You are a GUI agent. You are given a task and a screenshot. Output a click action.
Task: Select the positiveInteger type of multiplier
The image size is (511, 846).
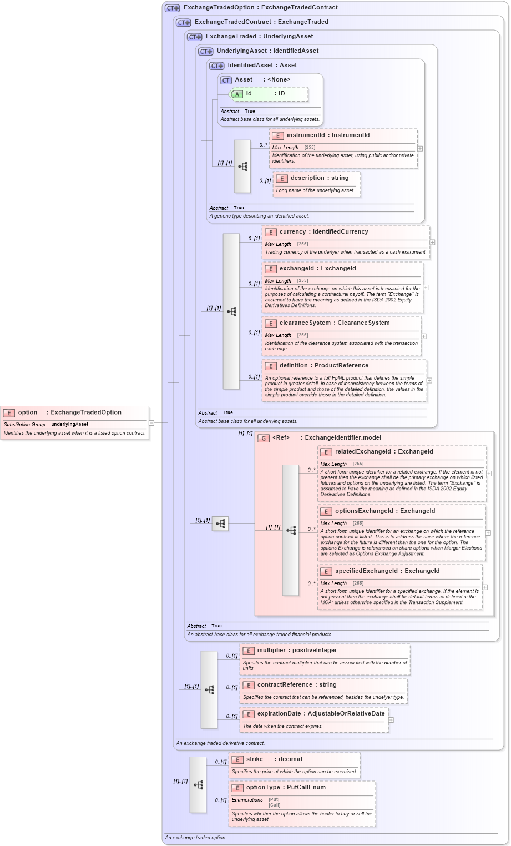[315, 651]
